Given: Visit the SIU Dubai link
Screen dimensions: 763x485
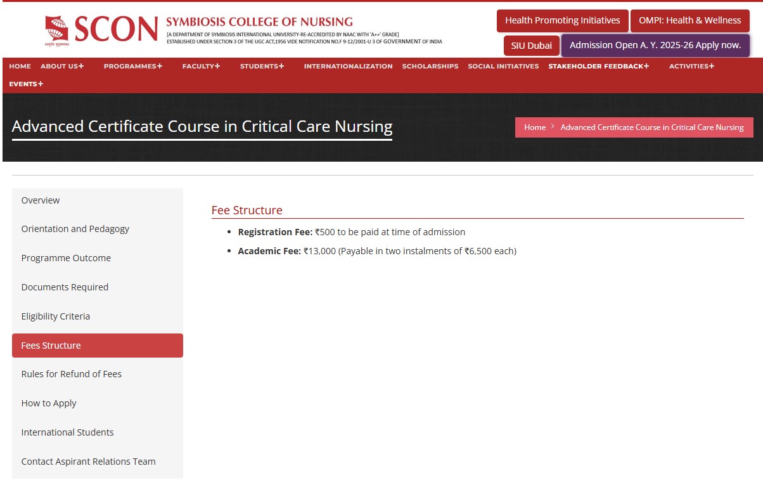Looking at the screenshot, I should click(531, 46).
